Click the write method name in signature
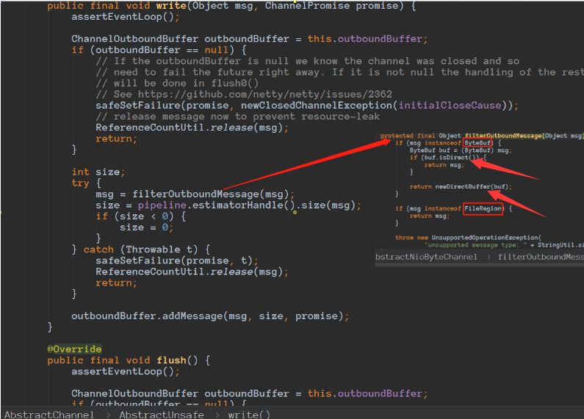584x419 pixels. pyautogui.click(x=171, y=6)
